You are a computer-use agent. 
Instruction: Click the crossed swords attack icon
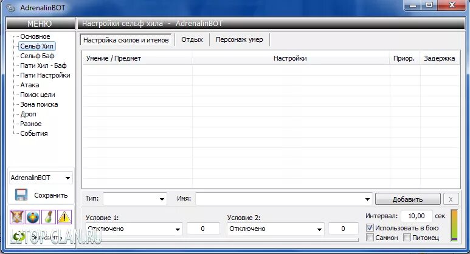(x=17, y=217)
